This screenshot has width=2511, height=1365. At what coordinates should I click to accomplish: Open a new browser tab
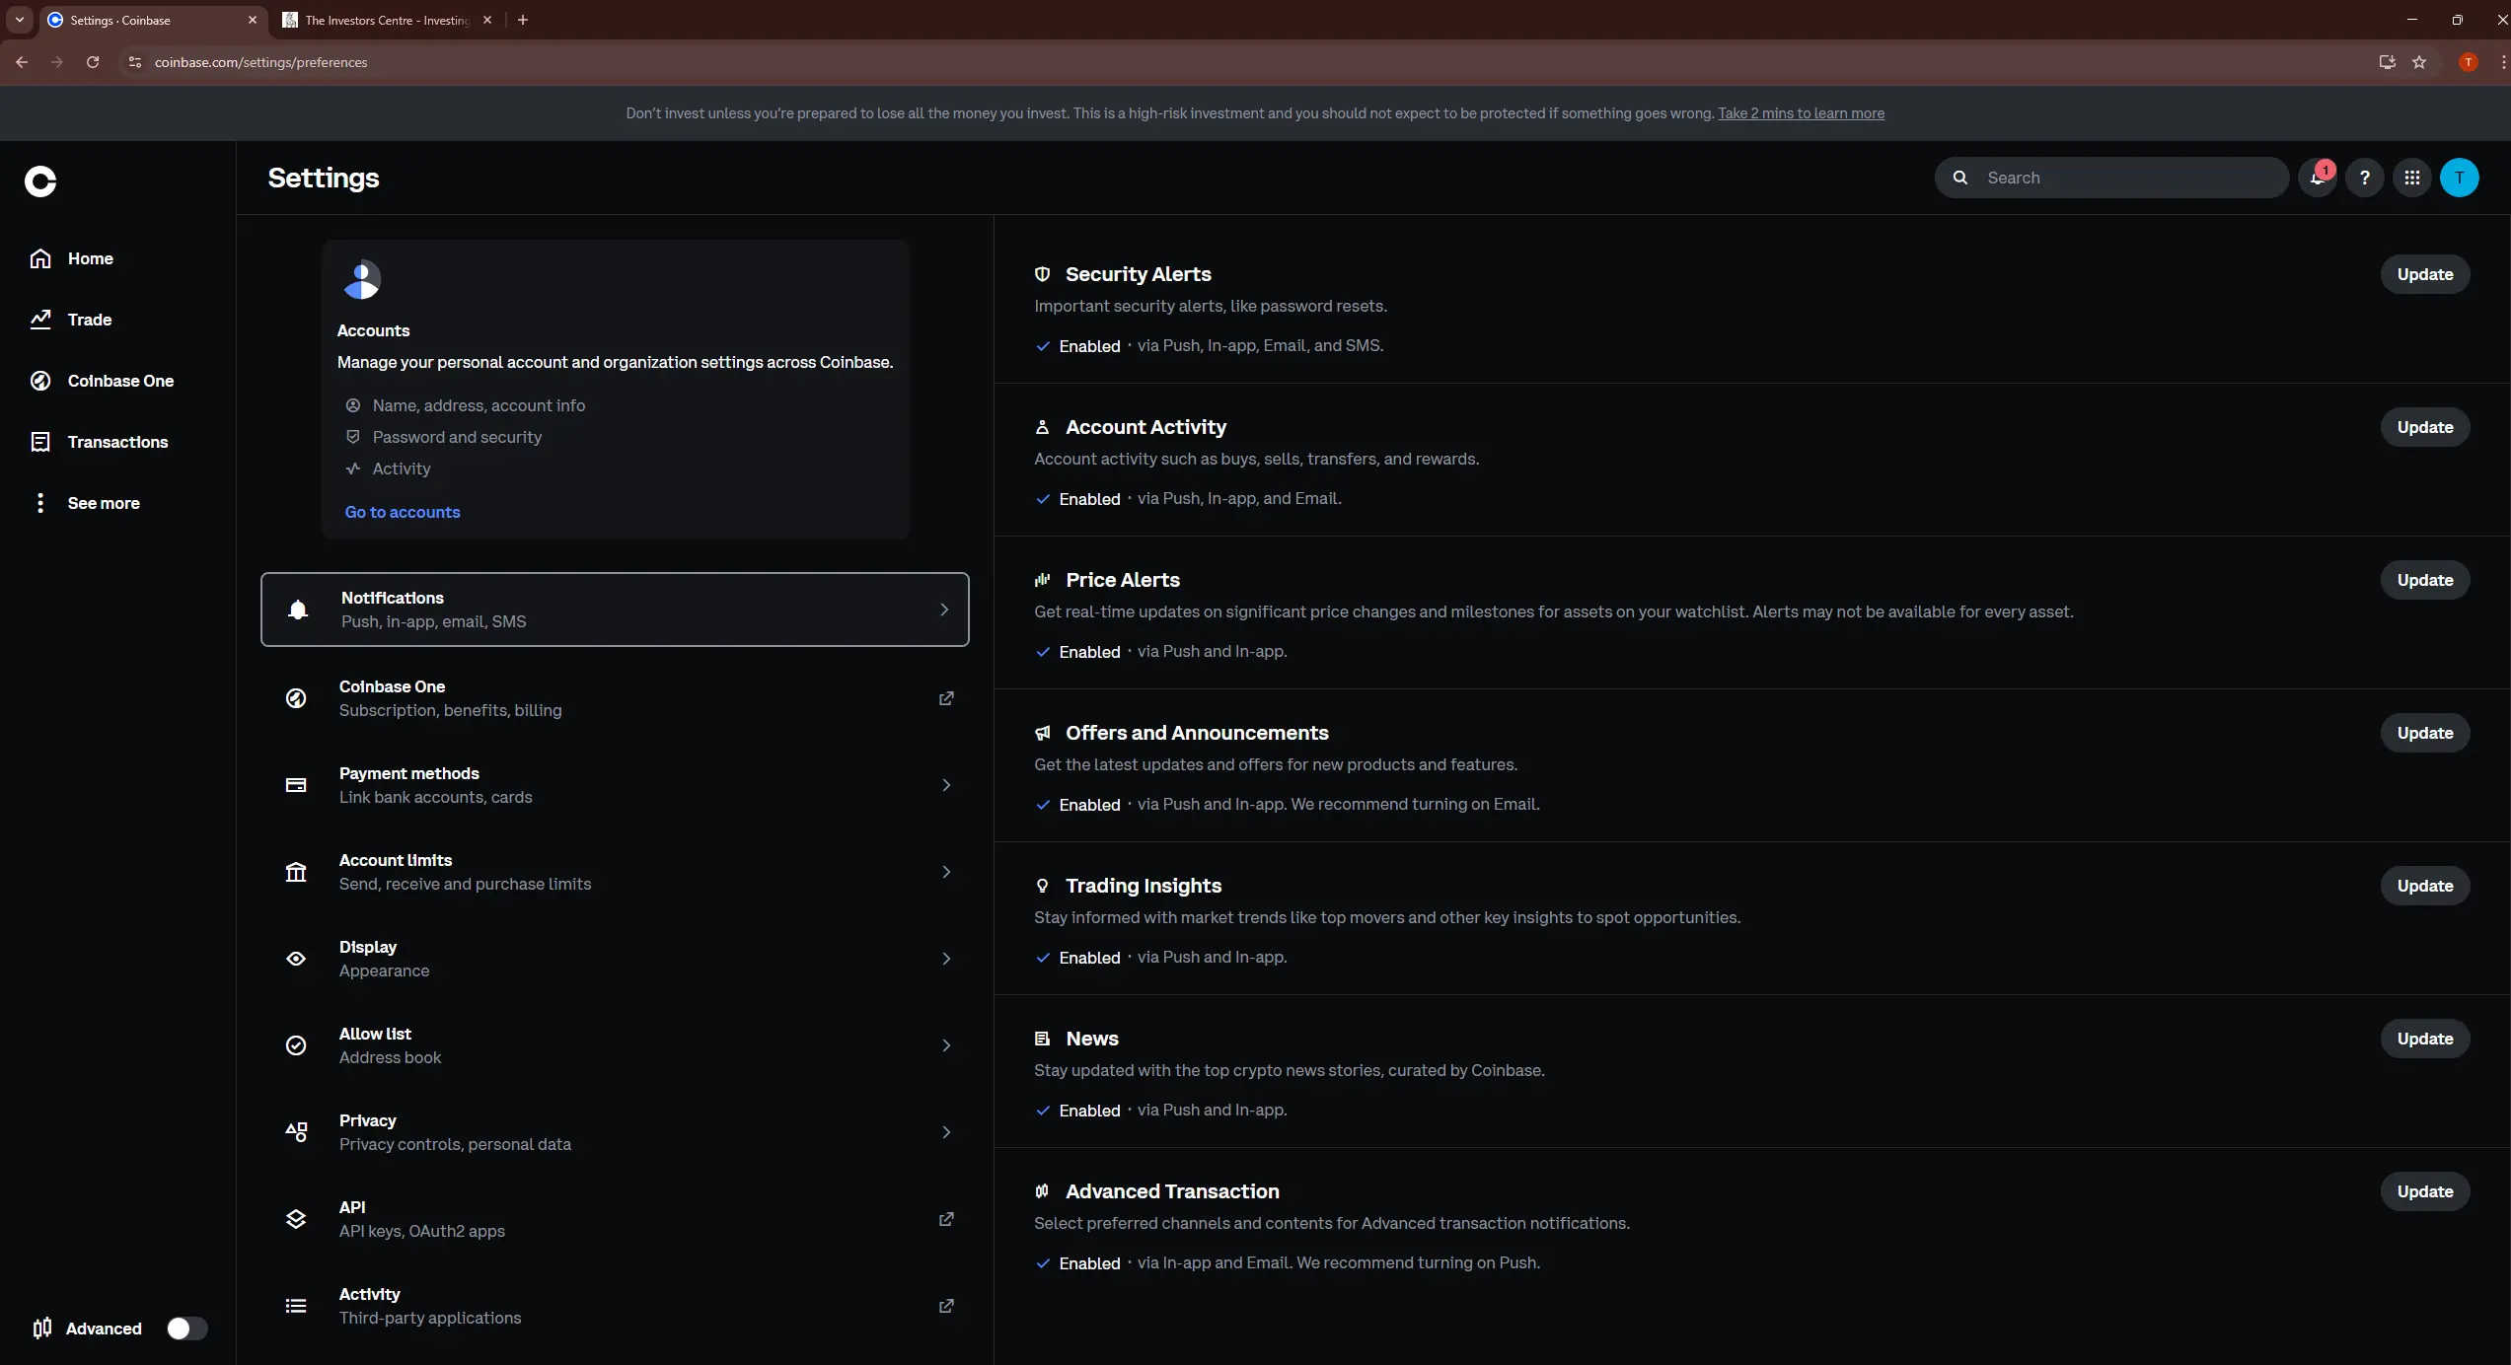[523, 20]
